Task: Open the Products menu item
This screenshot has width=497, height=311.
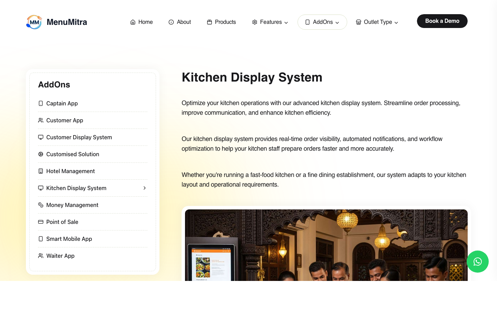Action: [222, 22]
